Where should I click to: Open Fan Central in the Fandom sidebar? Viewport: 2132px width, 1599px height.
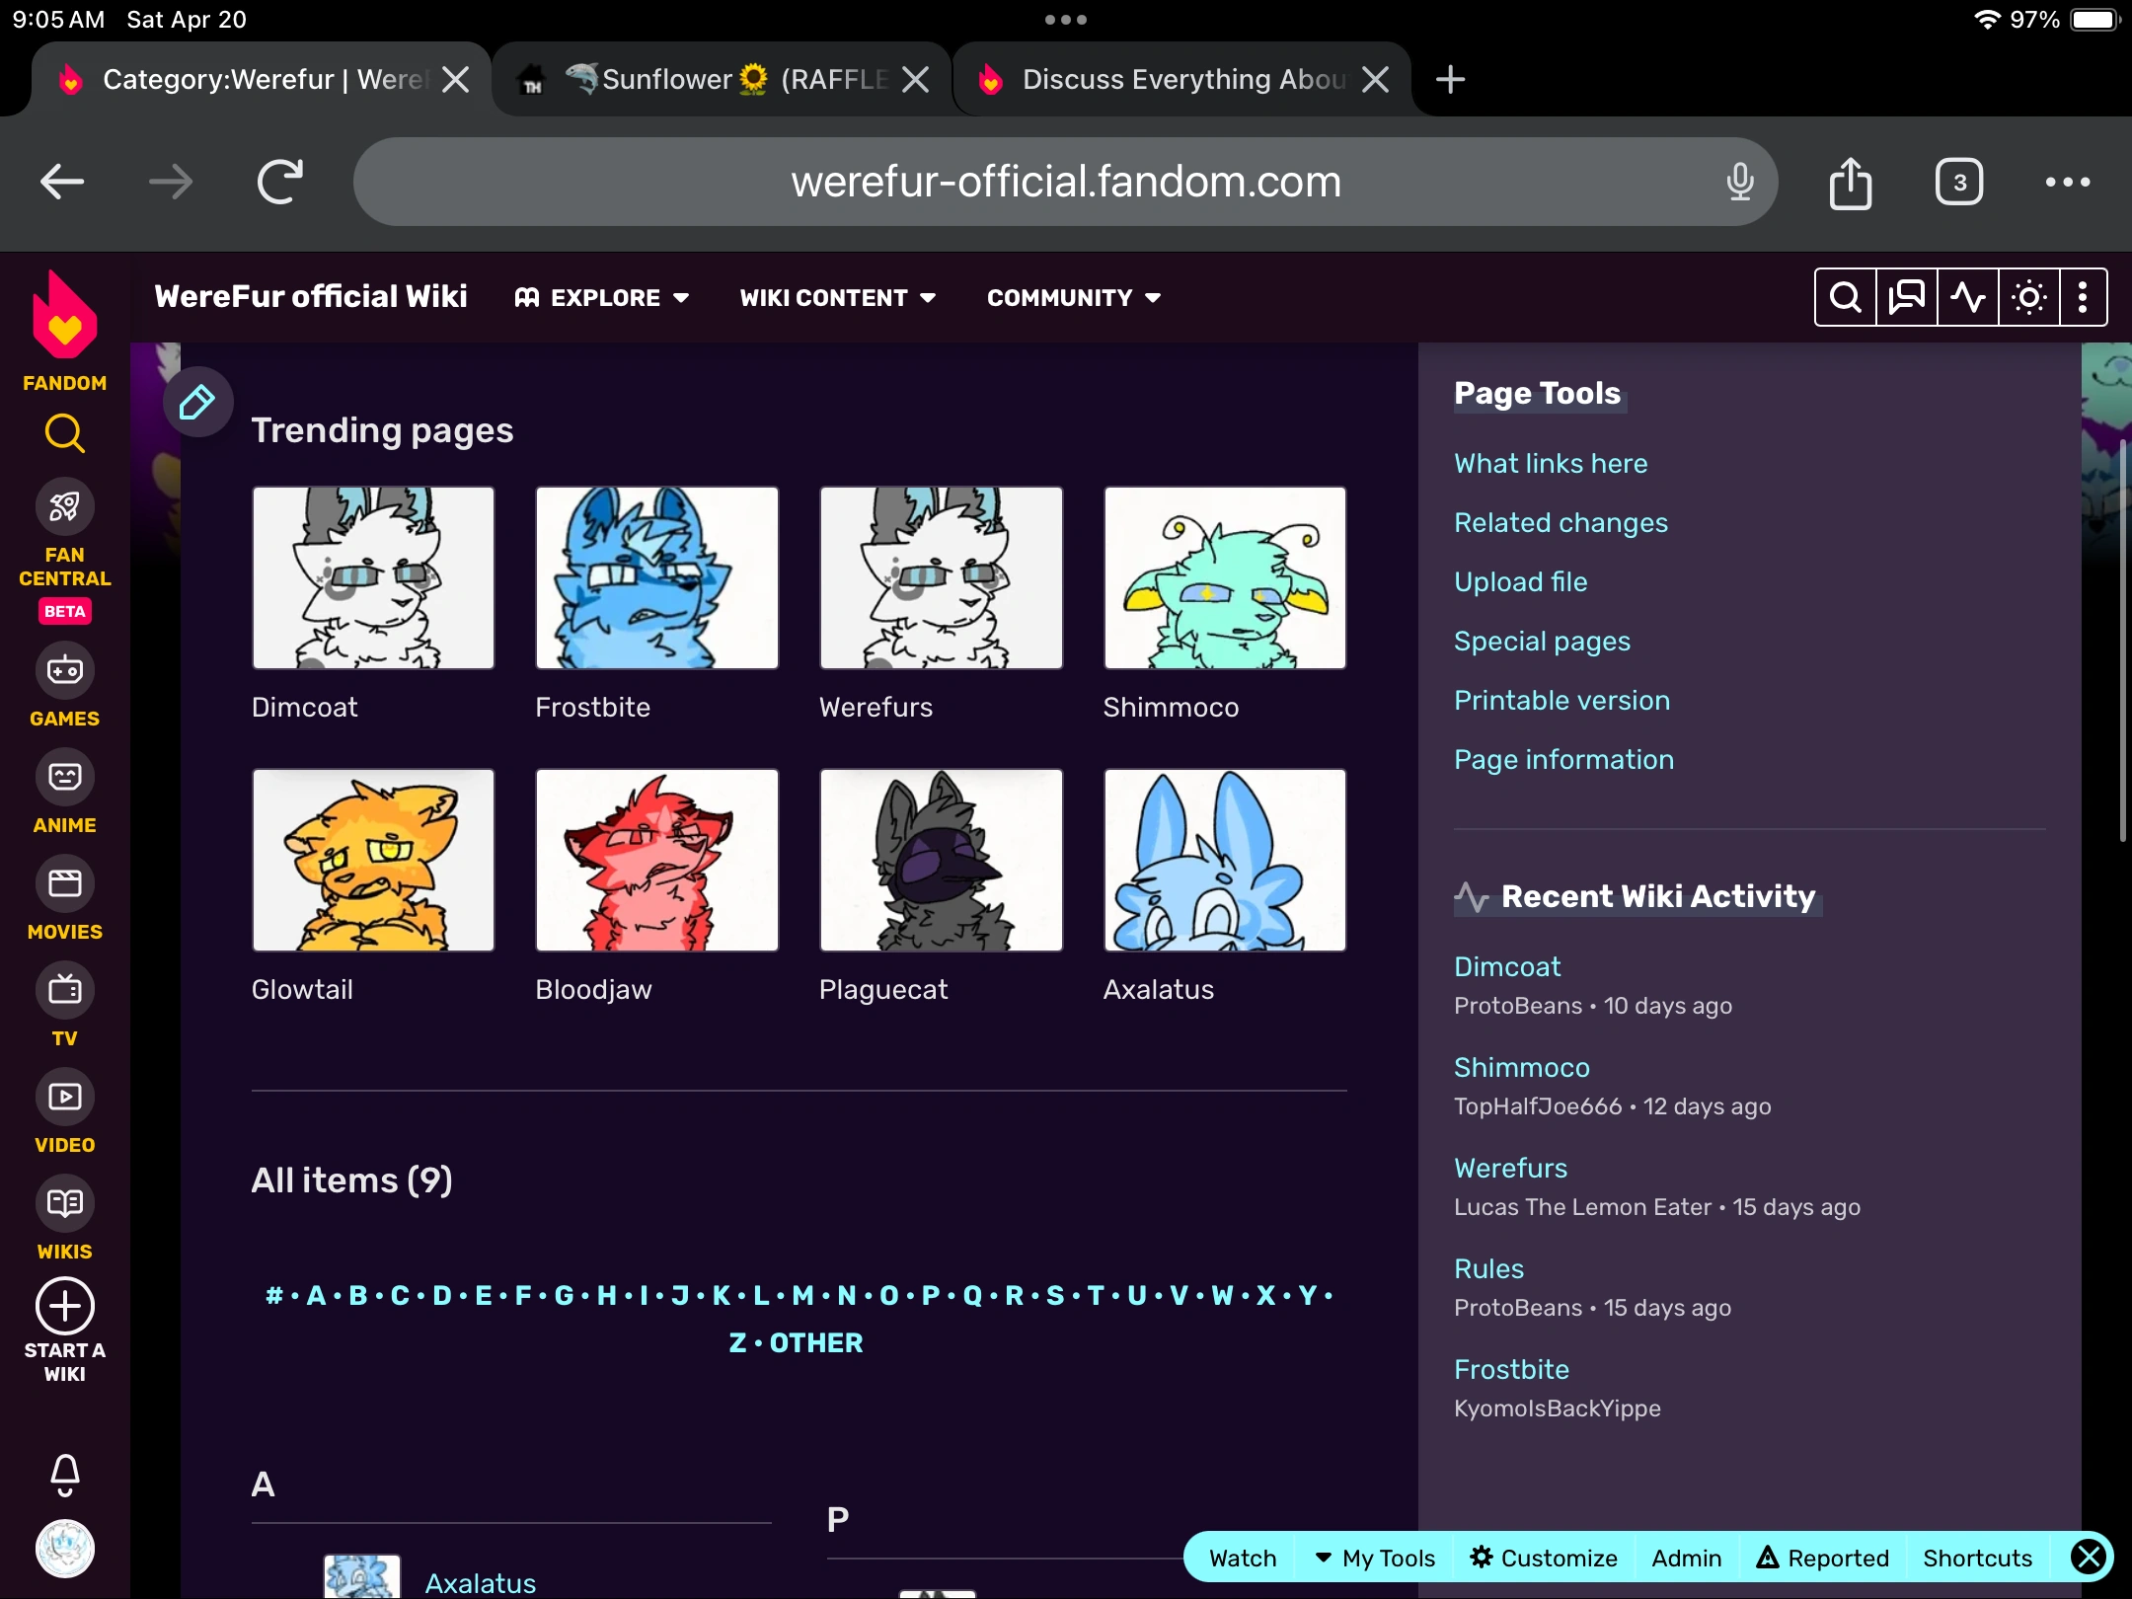63,505
